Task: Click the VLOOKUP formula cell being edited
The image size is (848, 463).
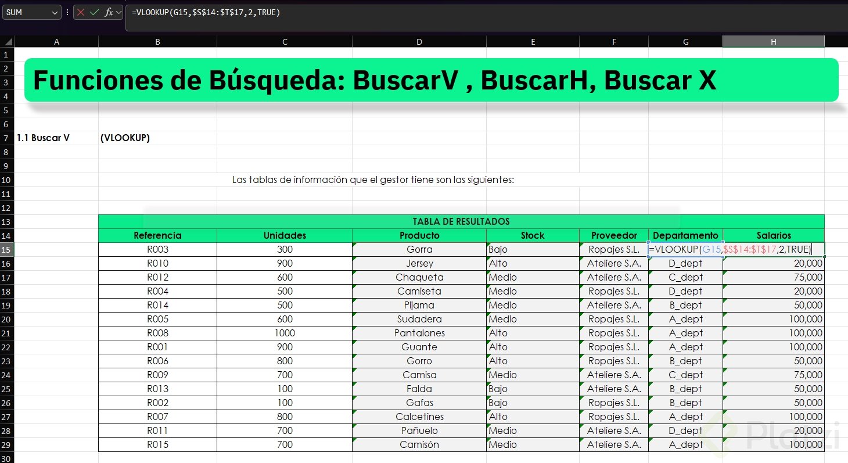Action: point(736,249)
